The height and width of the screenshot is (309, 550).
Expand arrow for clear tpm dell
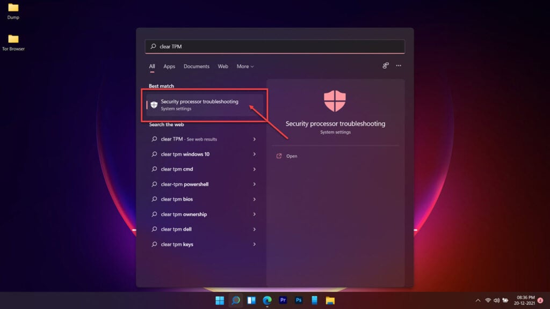pos(254,229)
